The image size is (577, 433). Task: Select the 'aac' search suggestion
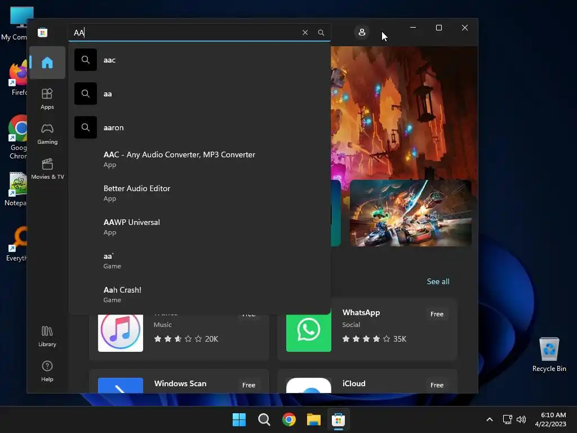point(199,60)
